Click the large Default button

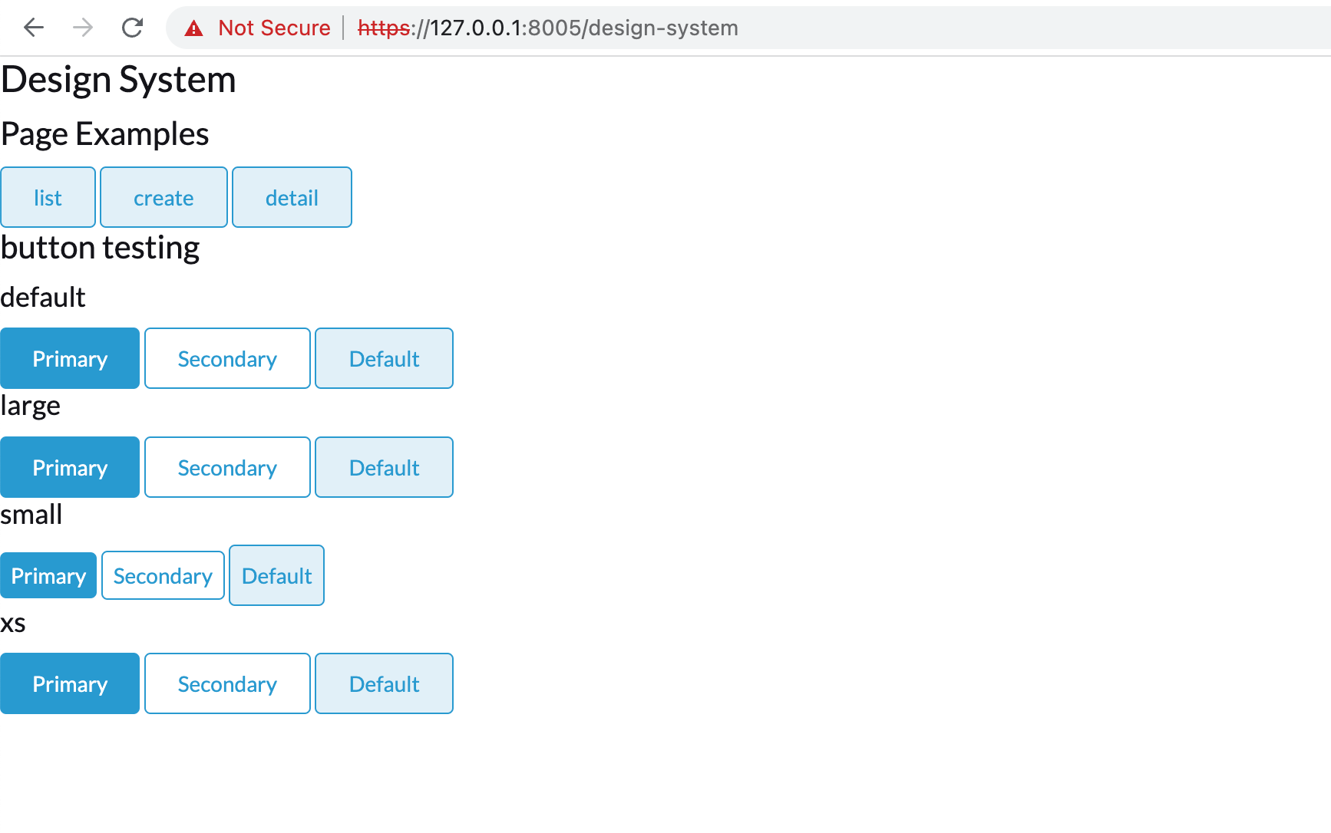(384, 467)
